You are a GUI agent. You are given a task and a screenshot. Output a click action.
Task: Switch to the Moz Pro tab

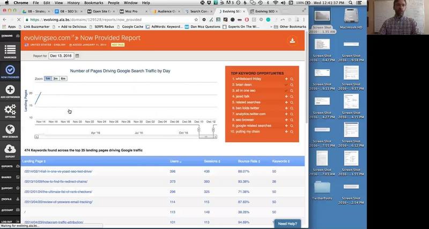click(134, 11)
